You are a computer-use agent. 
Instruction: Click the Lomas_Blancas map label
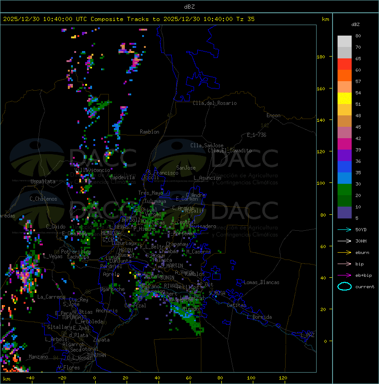261,282
